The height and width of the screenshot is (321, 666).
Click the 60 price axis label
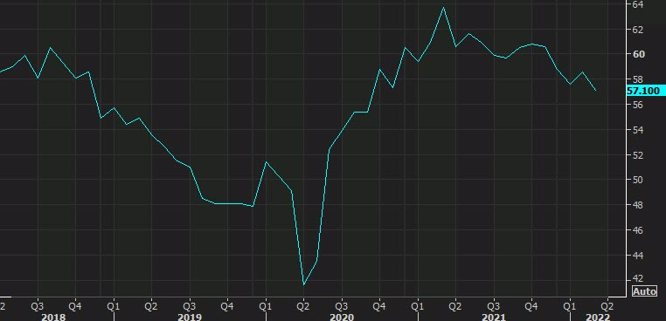pyautogui.click(x=639, y=54)
